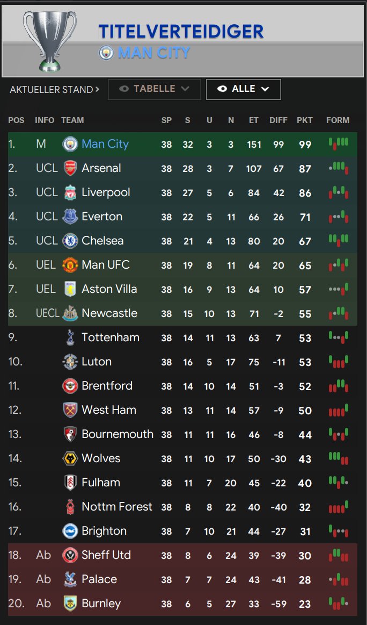Screen dimensions: 367x625
Task: Click Burnley's recent form bars
Action: [339, 604]
